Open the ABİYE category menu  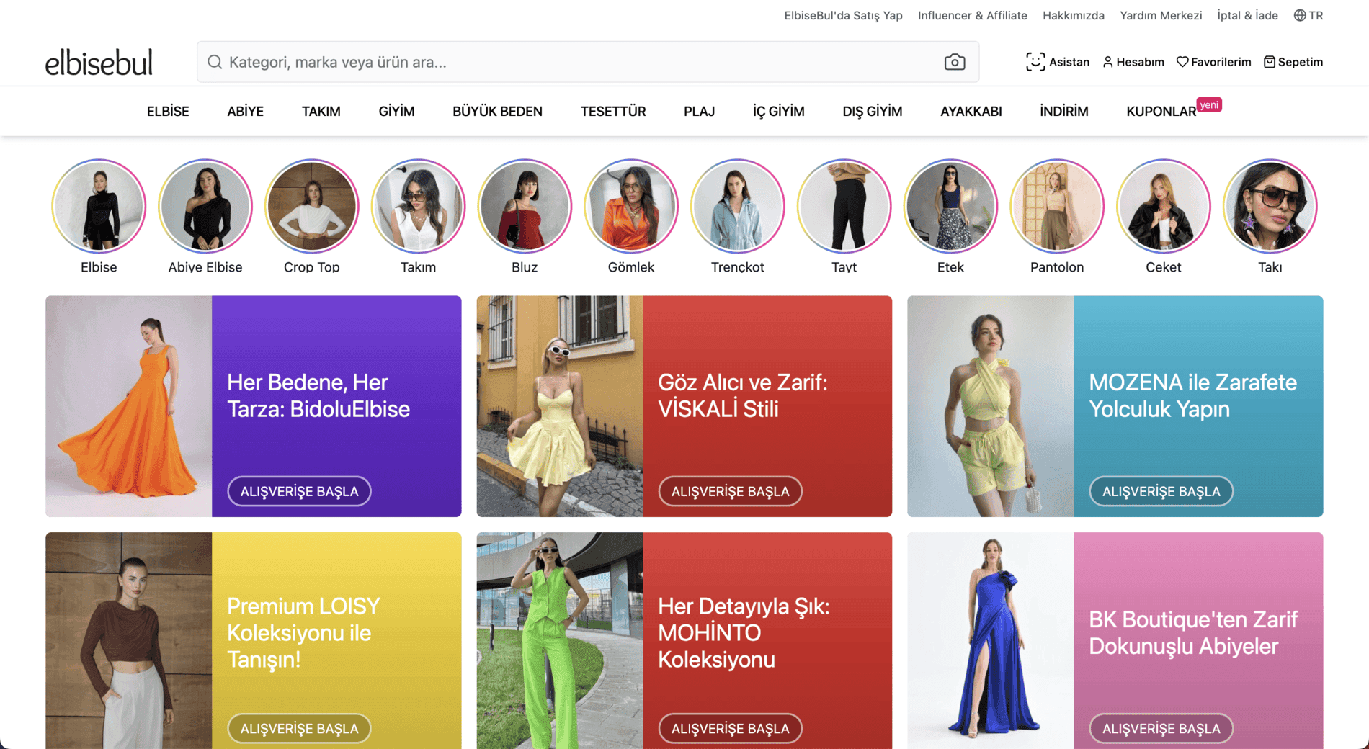point(245,112)
